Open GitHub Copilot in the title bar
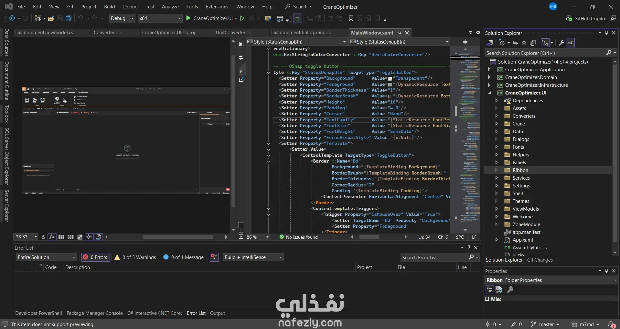 click(586, 18)
